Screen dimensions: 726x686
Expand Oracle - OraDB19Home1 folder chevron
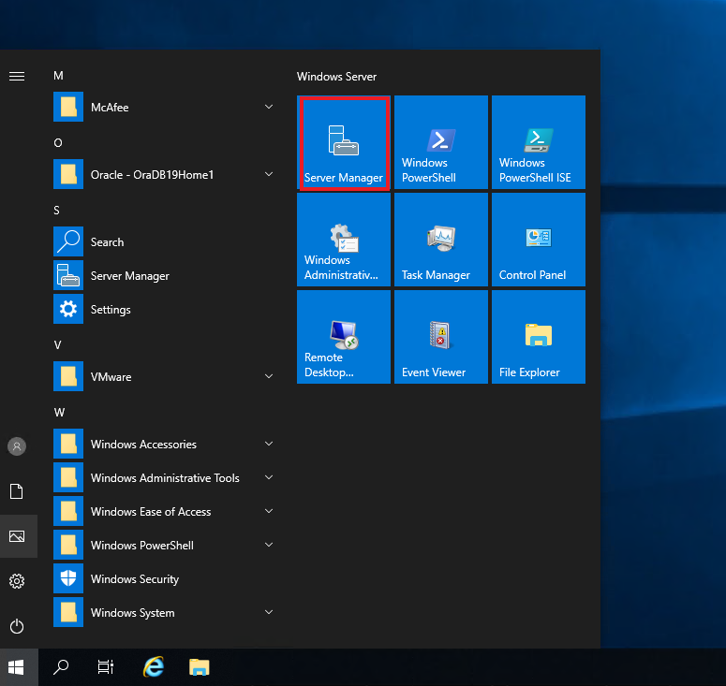269,174
